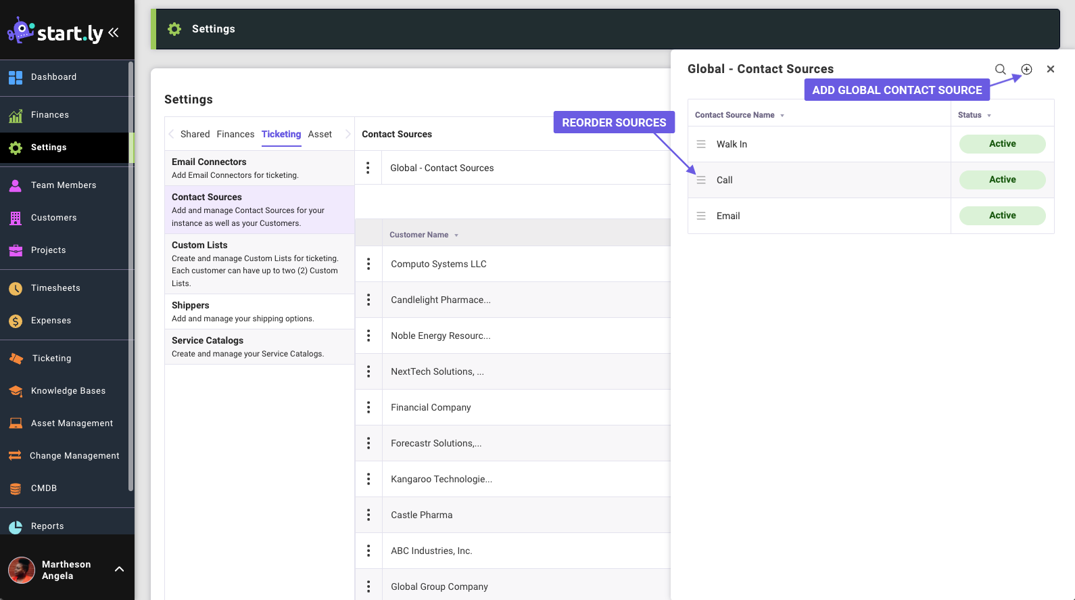Image resolution: width=1075 pixels, height=600 pixels.
Task: Collapse the sidebar using the double-chevron icon
Action: 114,32
